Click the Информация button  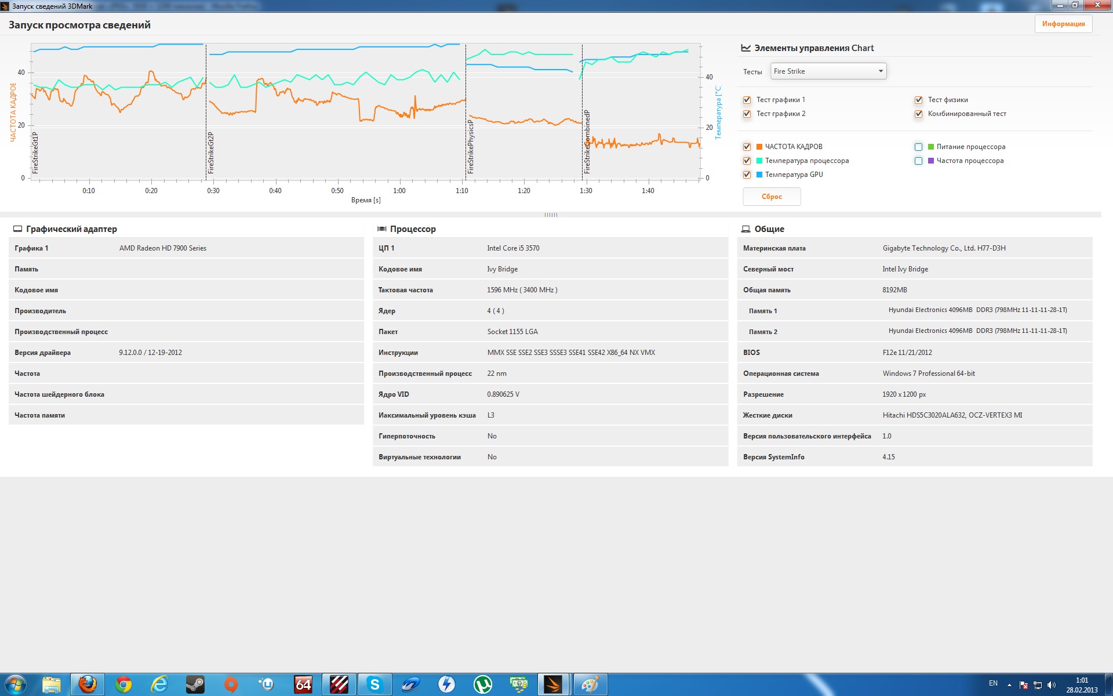pos(1063,24)
